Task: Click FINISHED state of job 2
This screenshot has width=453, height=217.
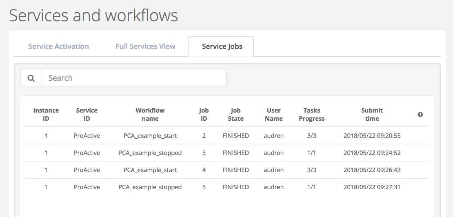Action: 236,135
